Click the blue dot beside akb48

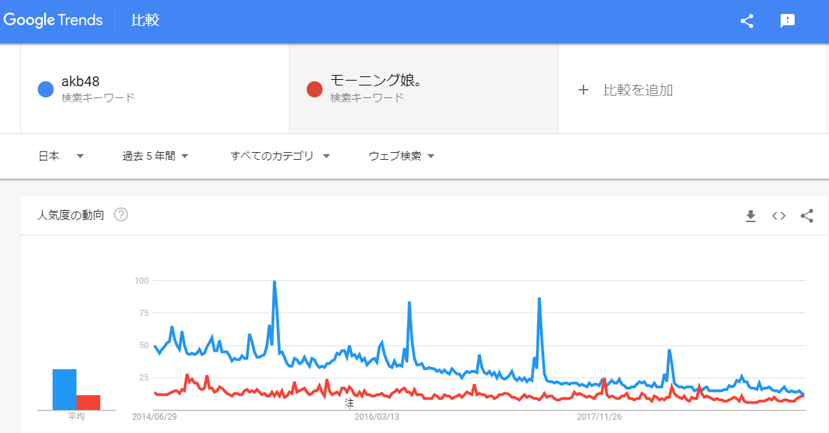coord(46,89)
